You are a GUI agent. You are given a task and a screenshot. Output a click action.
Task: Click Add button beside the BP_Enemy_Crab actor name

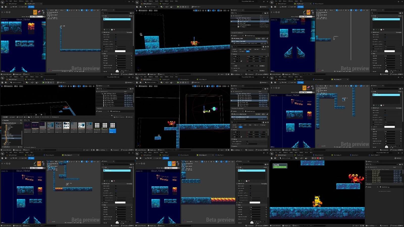[x=258, y=38]
